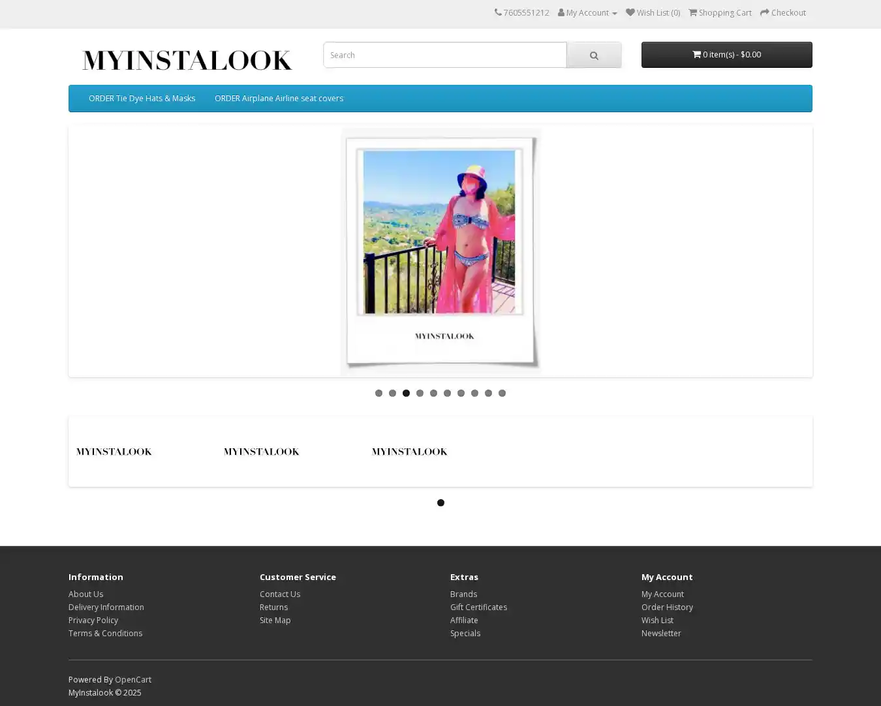
Task: Click the MYINSTALOOK header logo
Action: tap(187, 60)
